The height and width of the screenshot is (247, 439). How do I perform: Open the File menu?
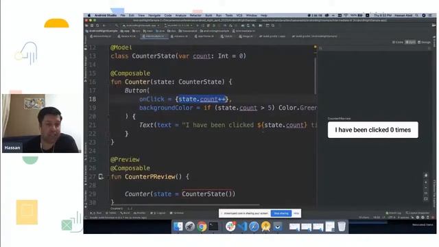pyautogui.click(x=123, y=15)
